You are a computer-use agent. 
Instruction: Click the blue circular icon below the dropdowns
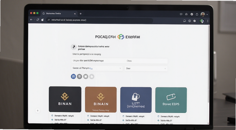(73, 77)
